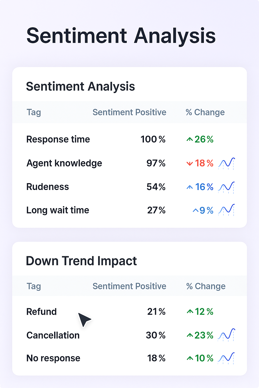
Task: Click the Agent knowledge trend sparkline icon
Action: click(226, 163)
